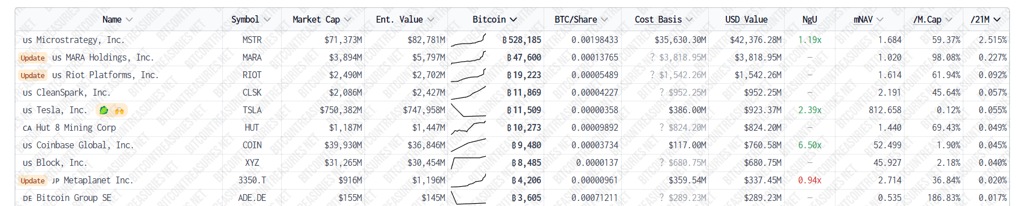
Task: Click the 2.39x NgU value for Tesla
Action: pyautogui.click(x=809, y=110)
